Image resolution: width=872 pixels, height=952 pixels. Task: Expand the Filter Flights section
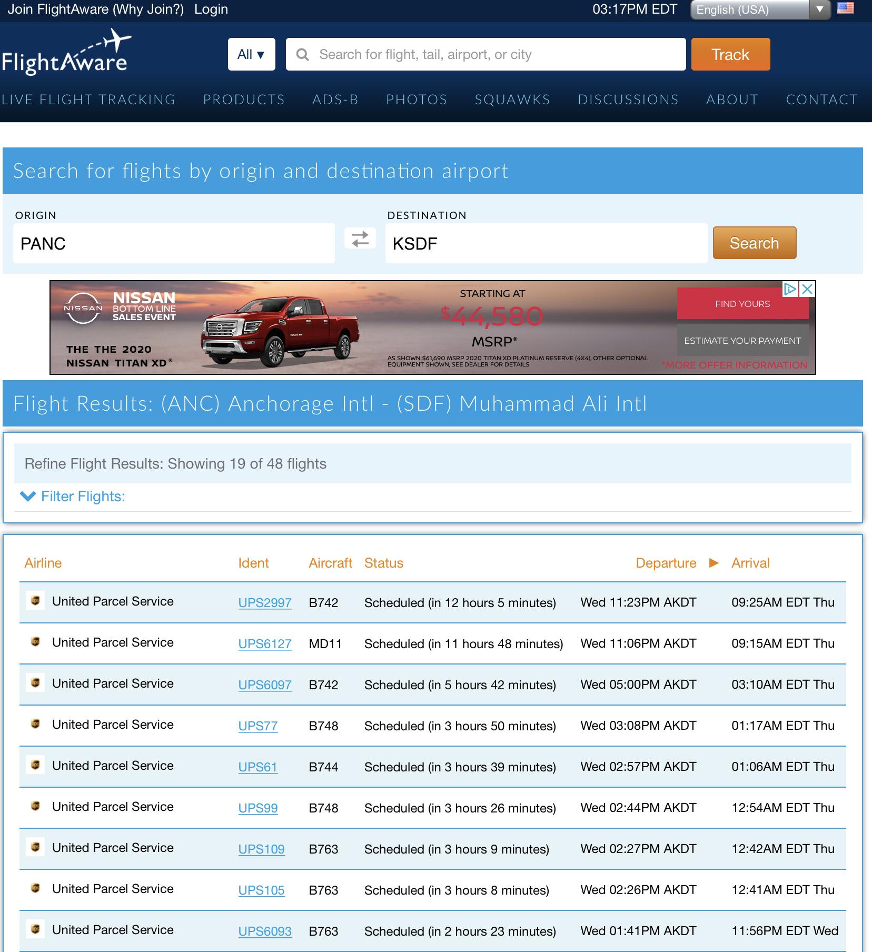[x=73, y=497]
